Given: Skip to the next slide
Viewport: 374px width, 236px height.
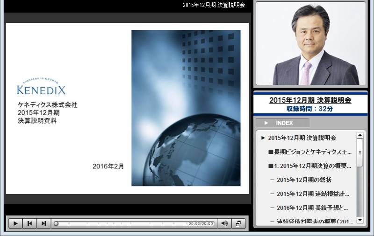Looking at the screenshot, I should point(43,223).
